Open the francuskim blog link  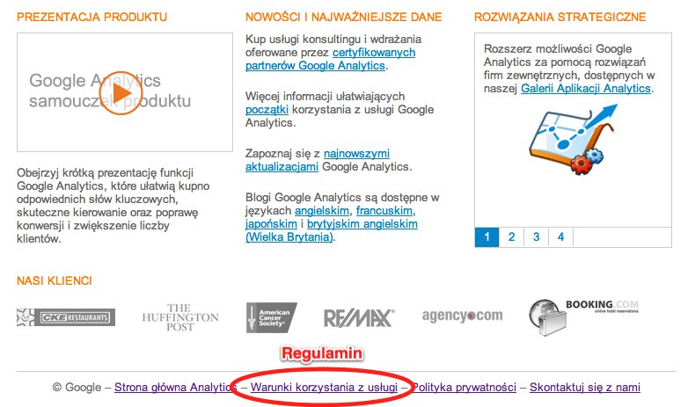click(x=384, y=210)
